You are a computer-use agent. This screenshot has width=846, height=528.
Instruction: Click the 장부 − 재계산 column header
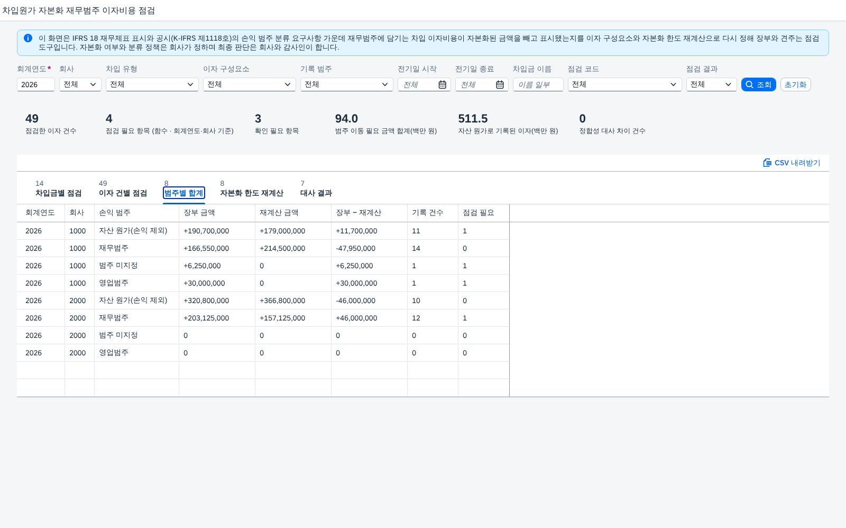(369, 213)
